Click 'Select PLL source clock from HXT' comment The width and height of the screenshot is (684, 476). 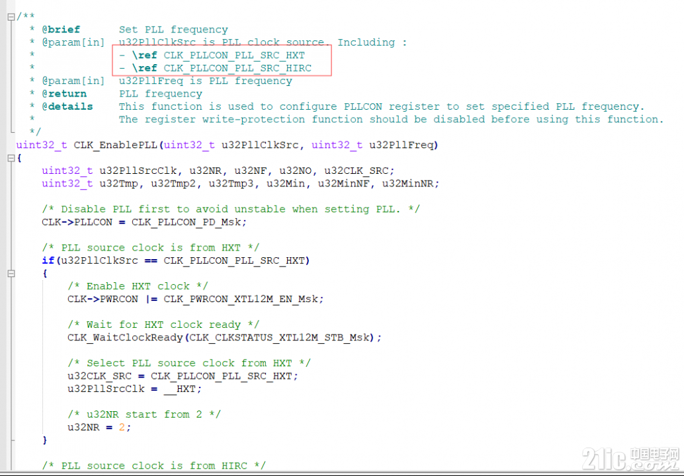click(x=189, y=363)
